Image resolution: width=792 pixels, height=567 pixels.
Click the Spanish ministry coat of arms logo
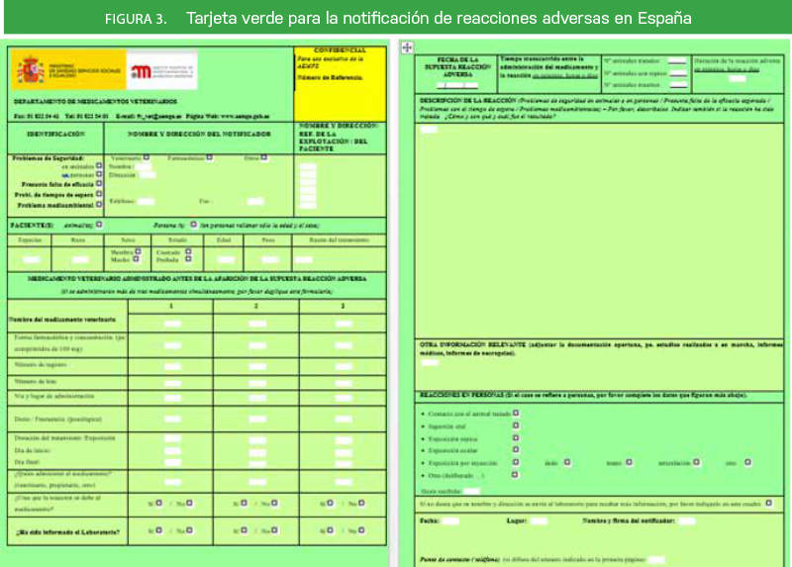click(x=31, y=69)
